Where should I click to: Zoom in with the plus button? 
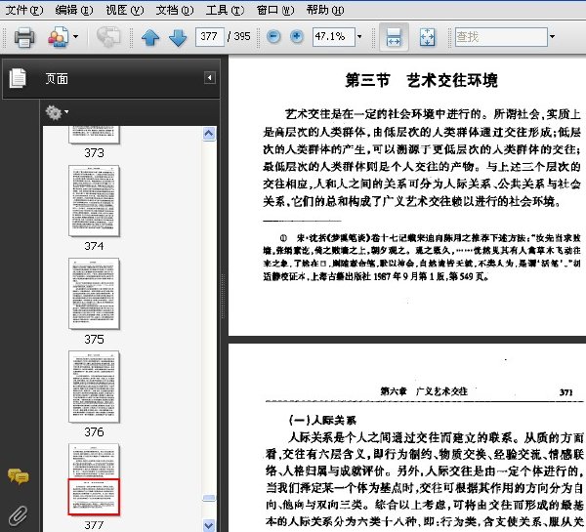click(297, 37)
